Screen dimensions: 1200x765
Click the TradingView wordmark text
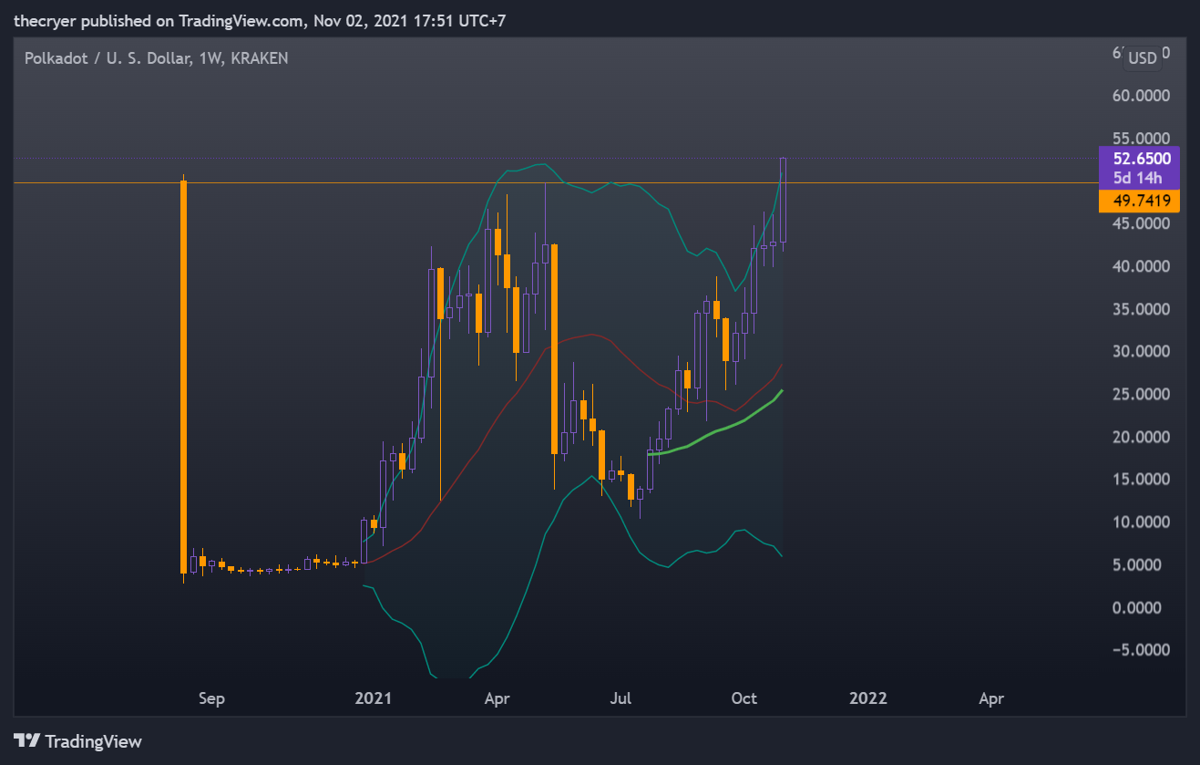click(94, 741)
